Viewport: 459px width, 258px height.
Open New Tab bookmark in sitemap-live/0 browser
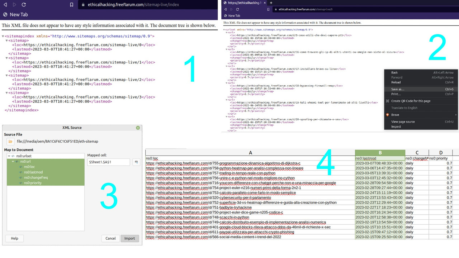pos(232,16)
